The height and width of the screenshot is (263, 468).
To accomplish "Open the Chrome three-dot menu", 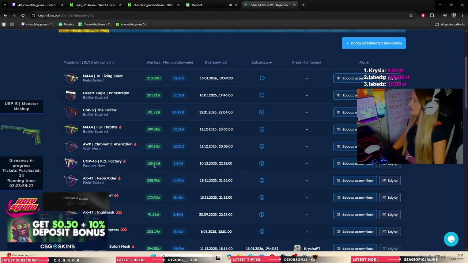I will point(463,15).
